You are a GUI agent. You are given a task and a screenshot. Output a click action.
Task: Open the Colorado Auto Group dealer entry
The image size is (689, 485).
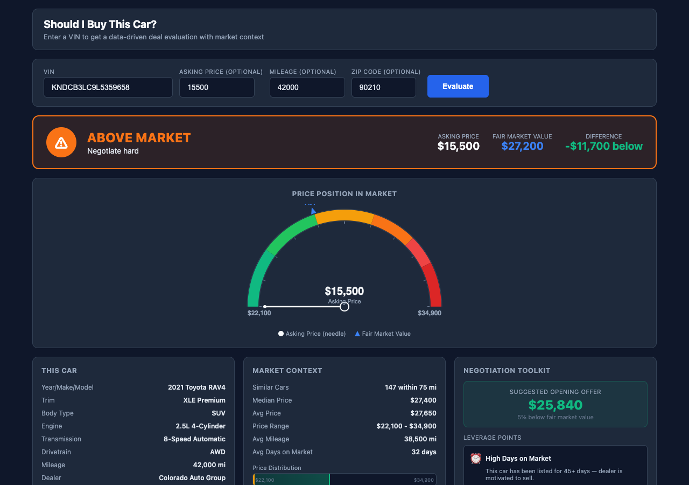point(192,477)
